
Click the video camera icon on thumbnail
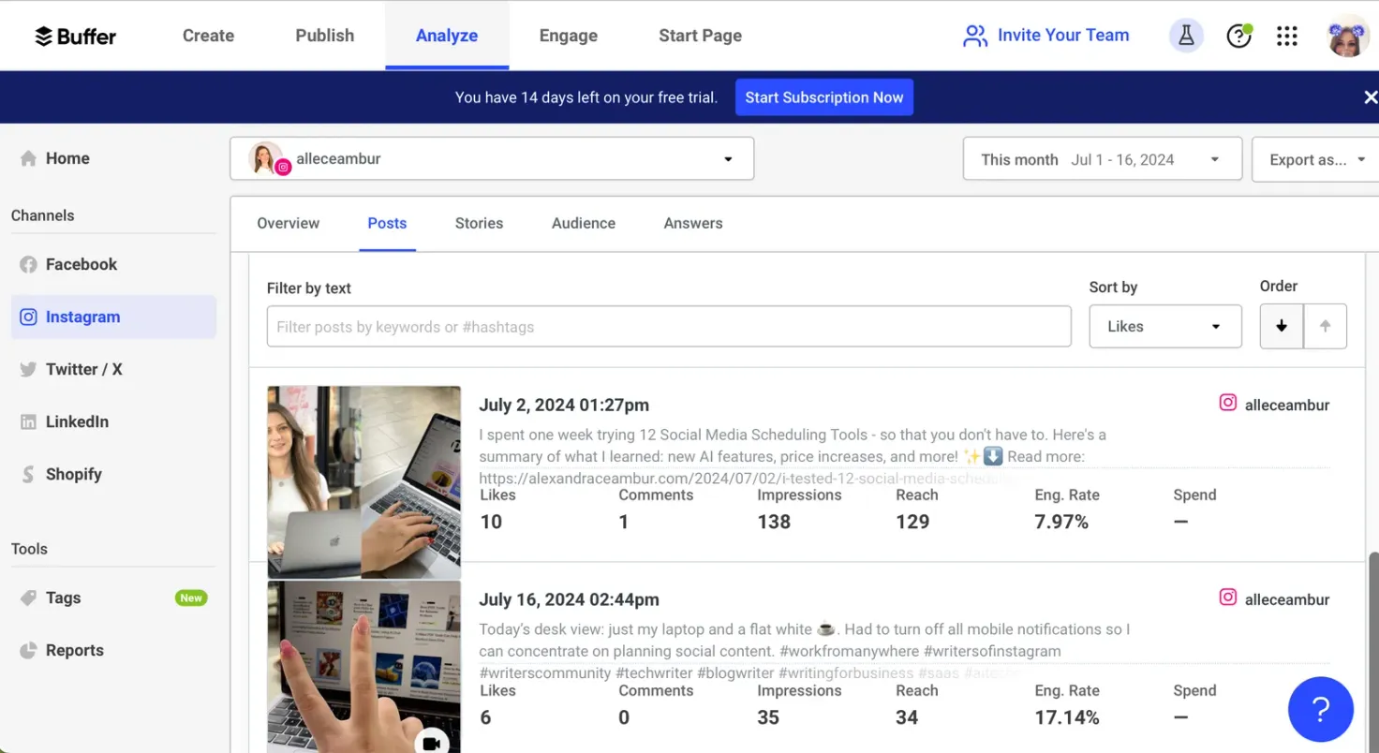click(x=432, y=743)
